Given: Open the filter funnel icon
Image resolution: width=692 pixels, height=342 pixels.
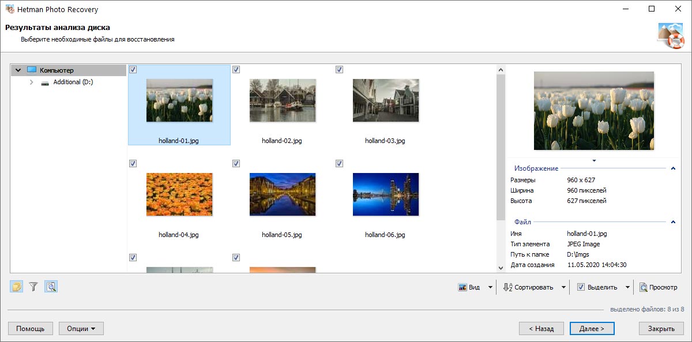Looking at the screenshot, I should click(33, 287).
